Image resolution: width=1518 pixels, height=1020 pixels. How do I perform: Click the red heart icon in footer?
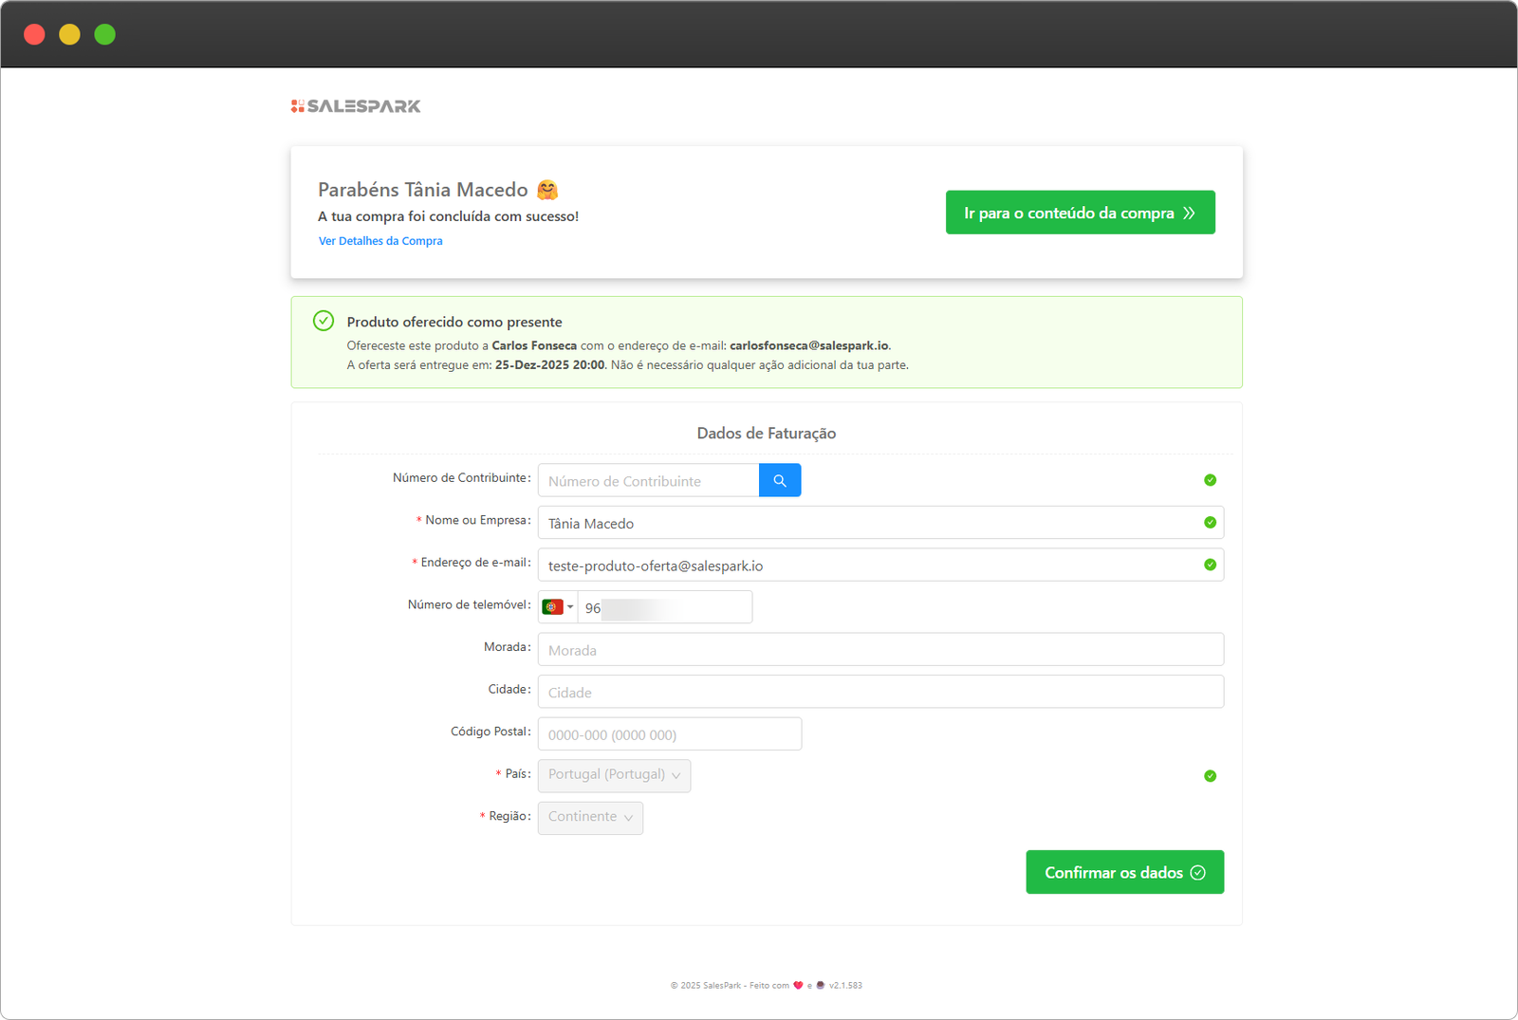798,985
